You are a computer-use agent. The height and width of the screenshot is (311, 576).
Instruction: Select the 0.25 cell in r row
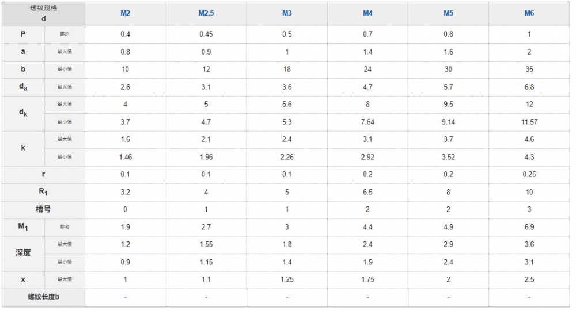click(x=529, y=174)
